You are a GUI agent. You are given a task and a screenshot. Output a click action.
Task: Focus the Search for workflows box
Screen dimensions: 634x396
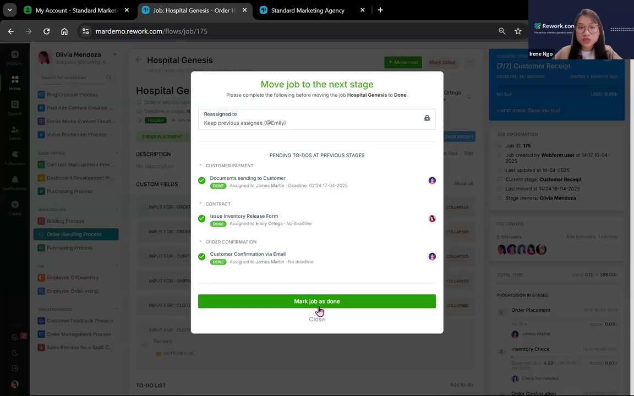(75, 77)
